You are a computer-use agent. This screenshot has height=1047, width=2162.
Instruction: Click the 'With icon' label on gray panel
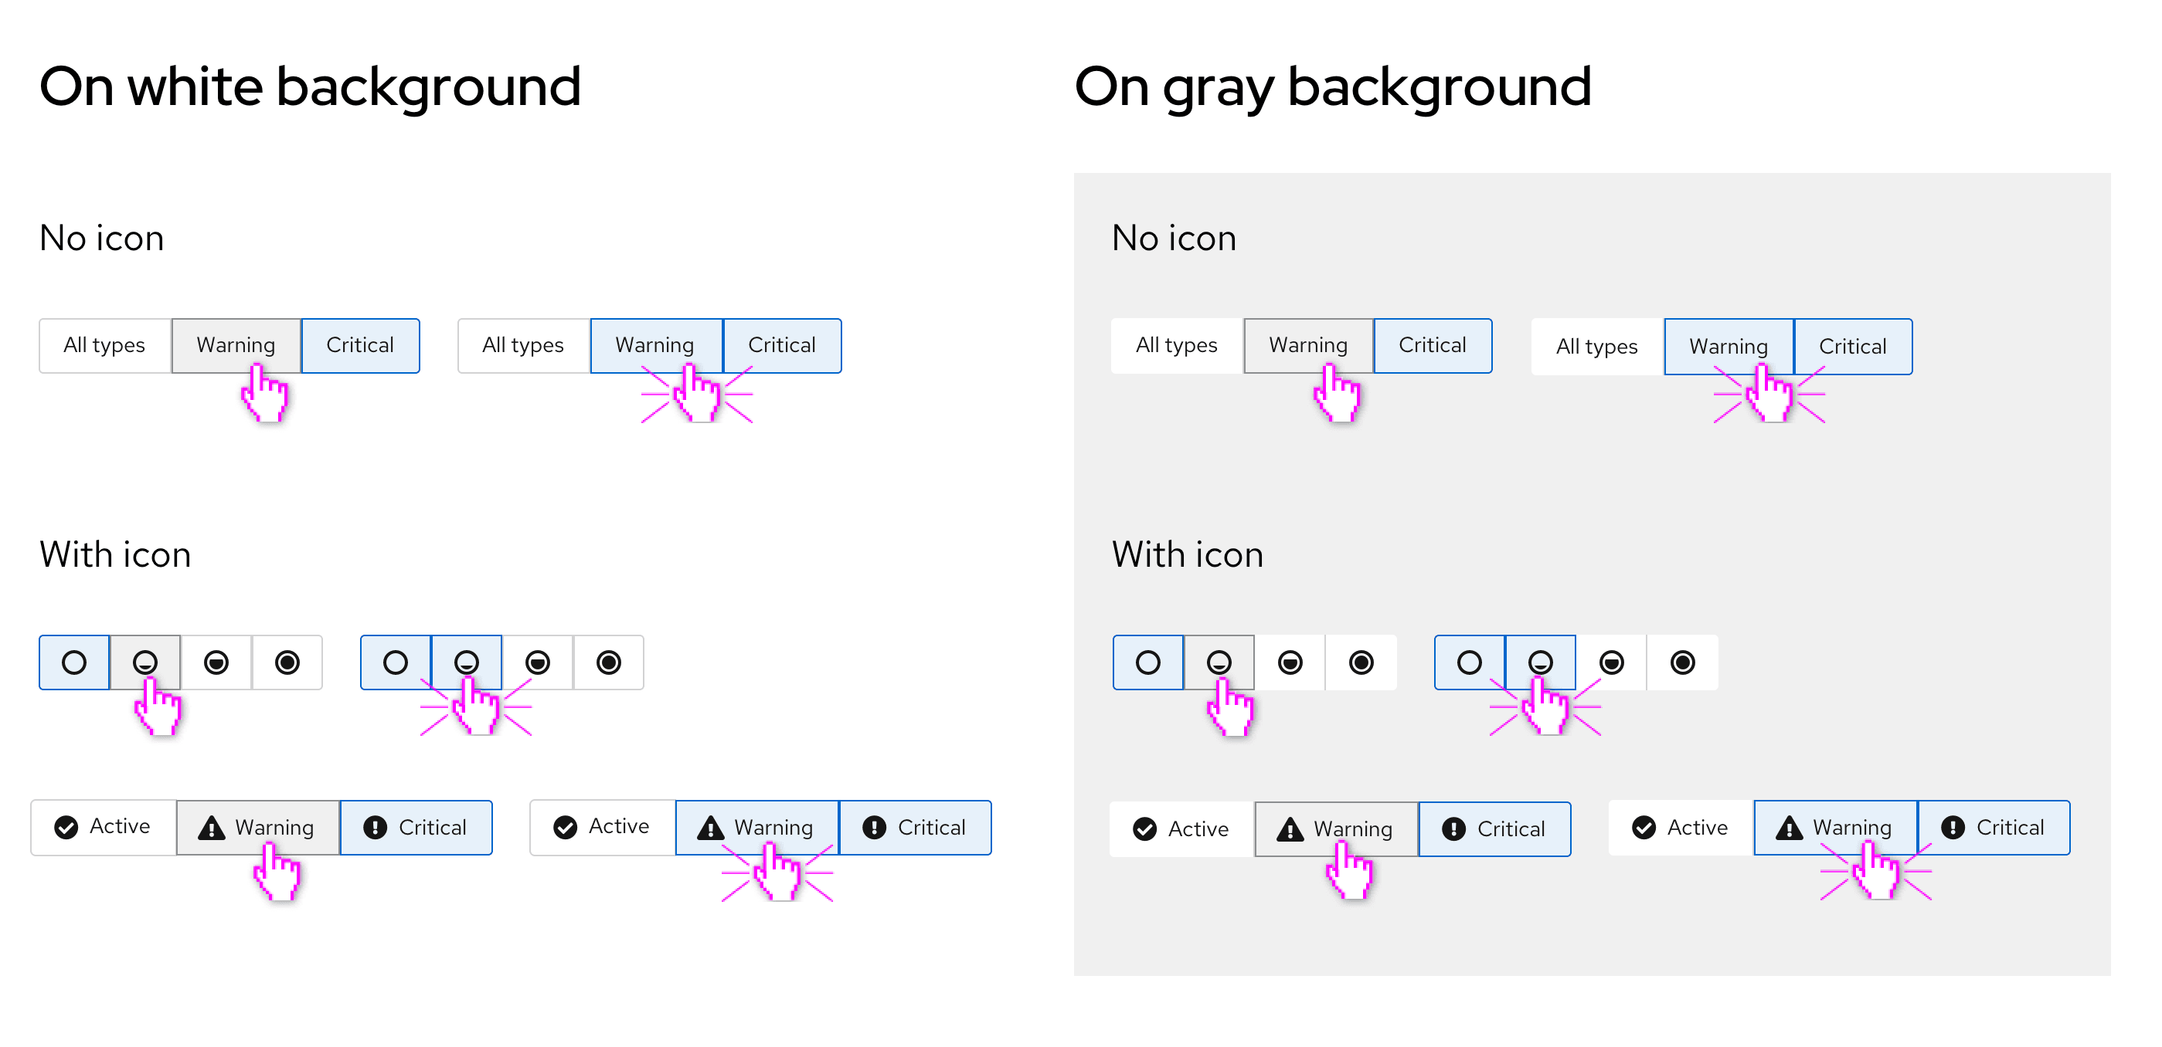click(x=1187, y=555)
